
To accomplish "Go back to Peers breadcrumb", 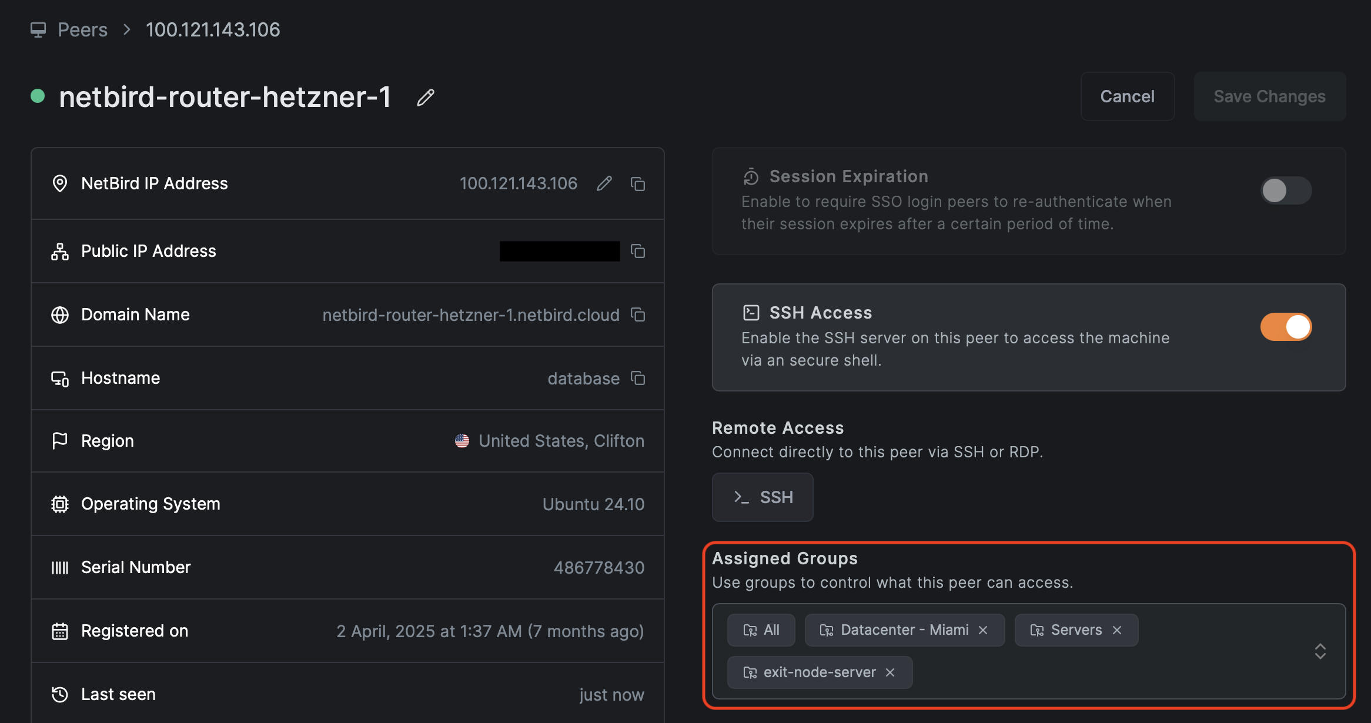I will coord(82,29).
